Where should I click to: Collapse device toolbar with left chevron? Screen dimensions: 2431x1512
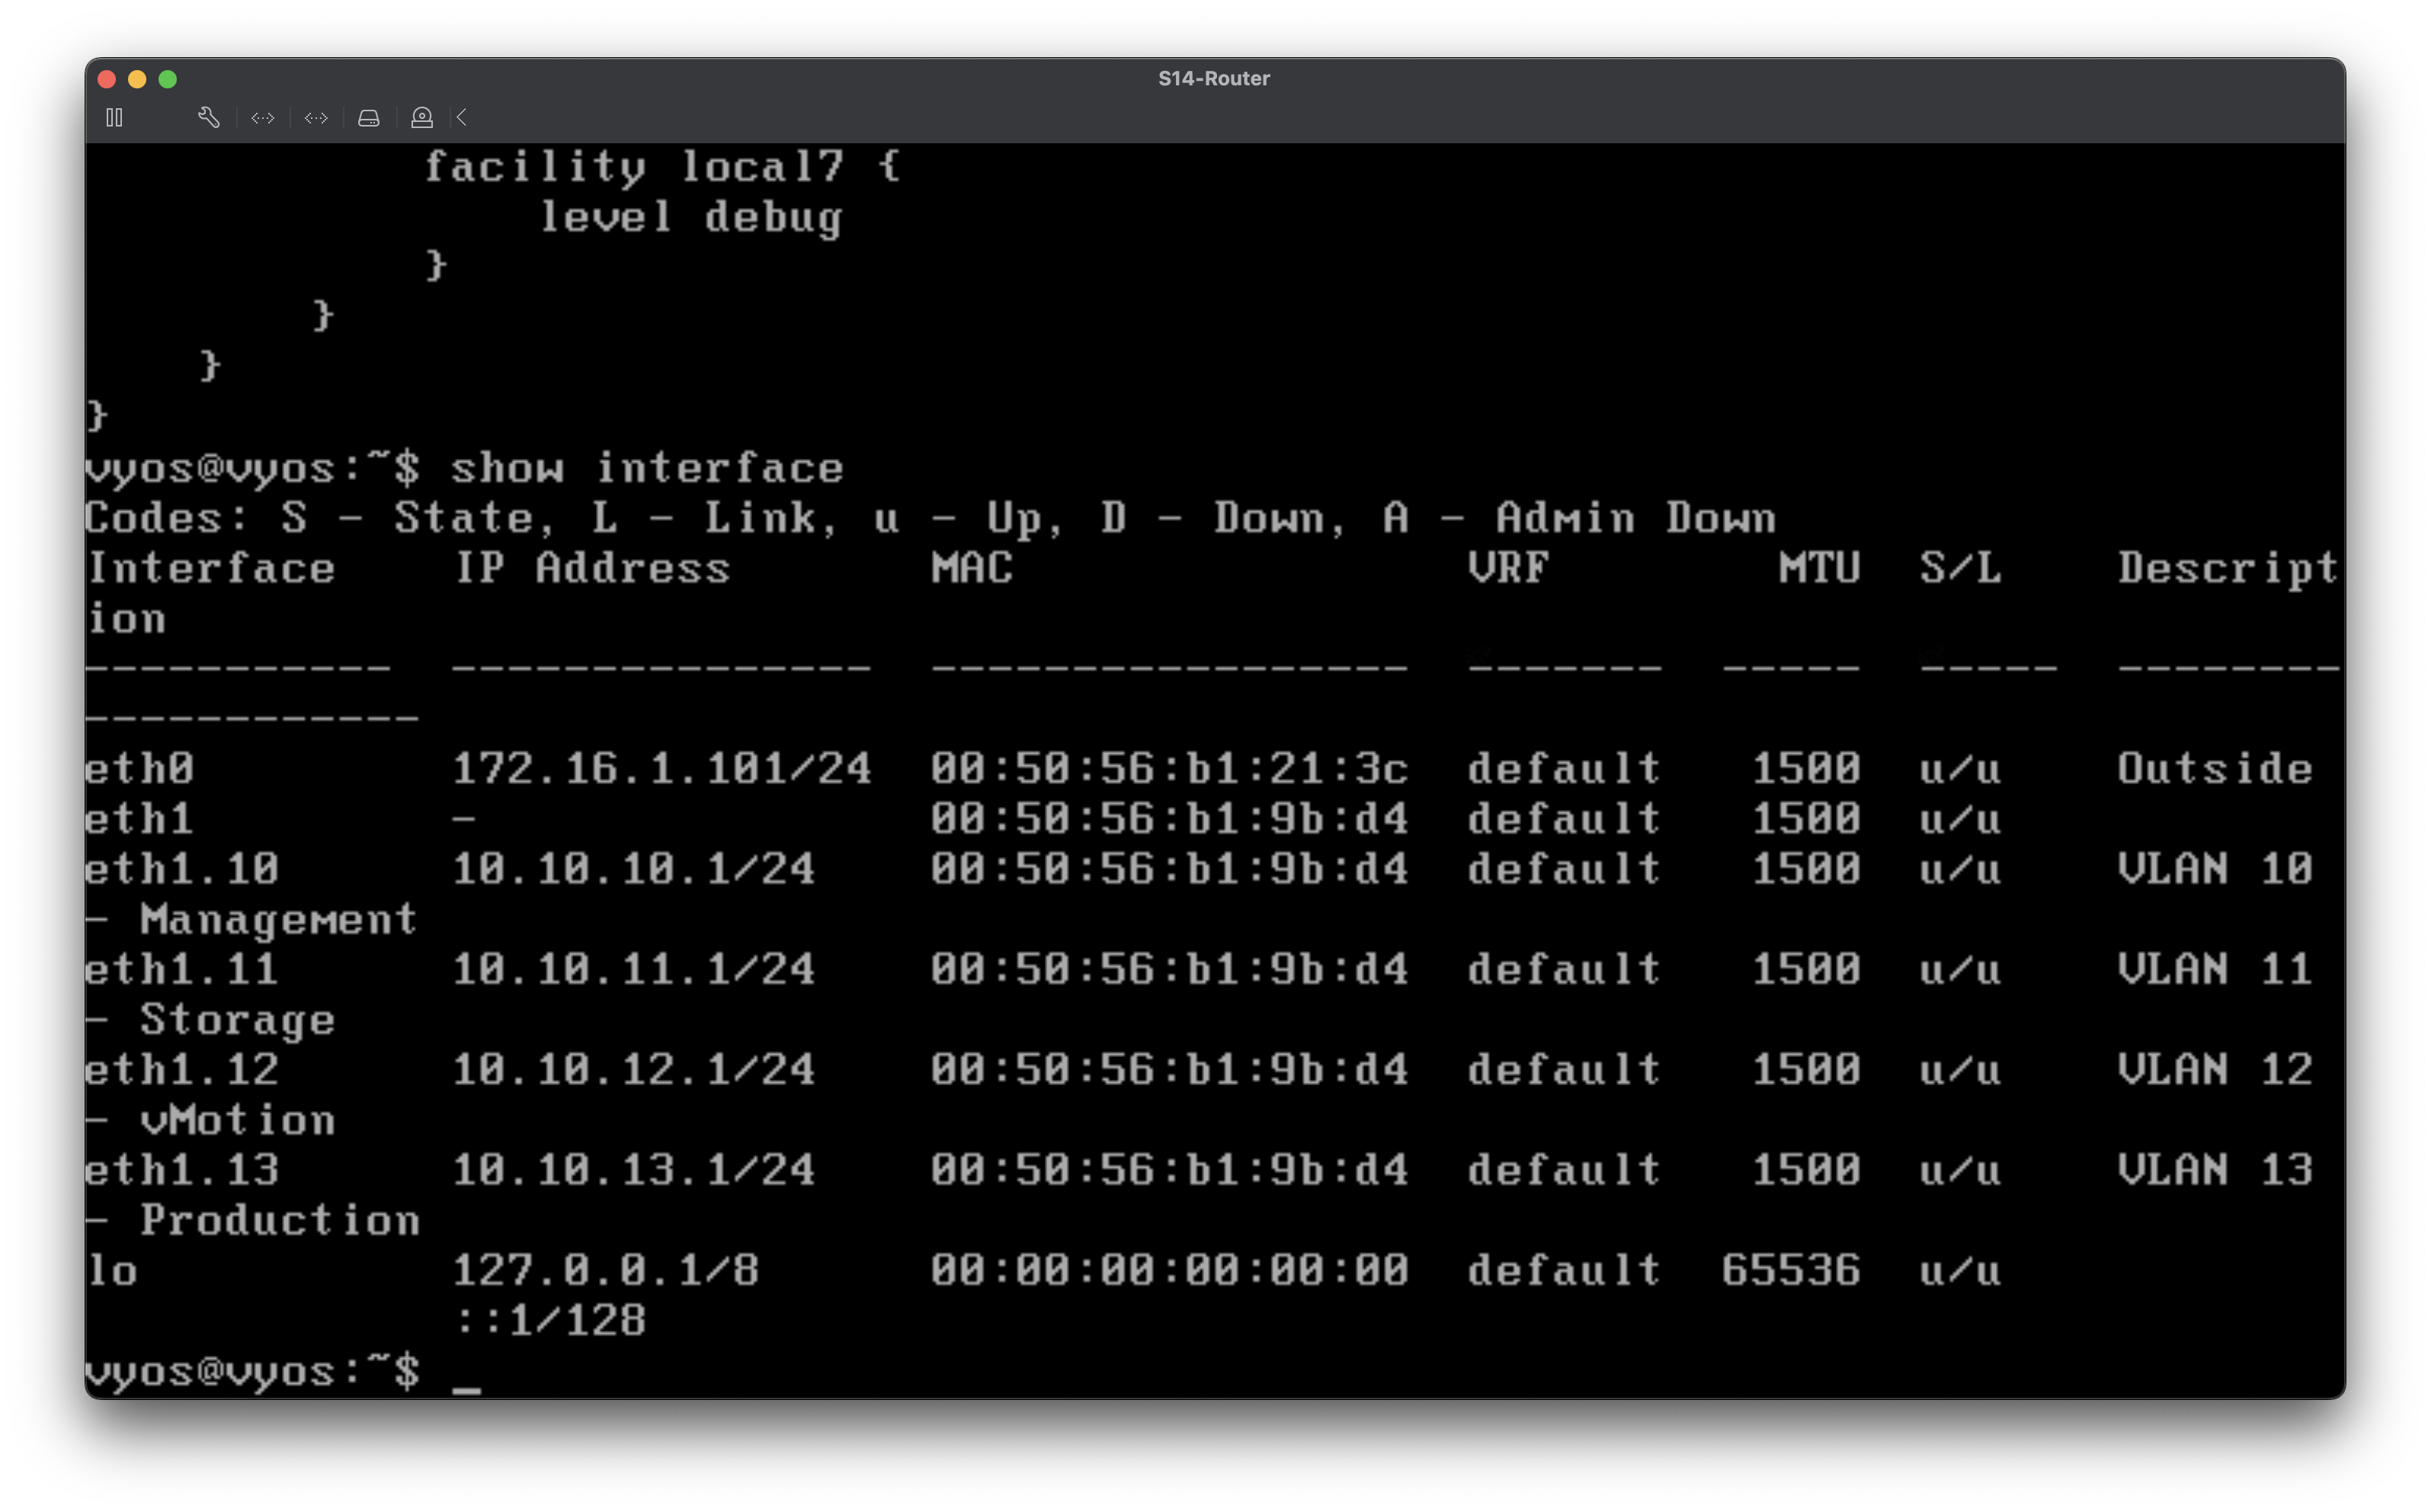click(462, 118)
